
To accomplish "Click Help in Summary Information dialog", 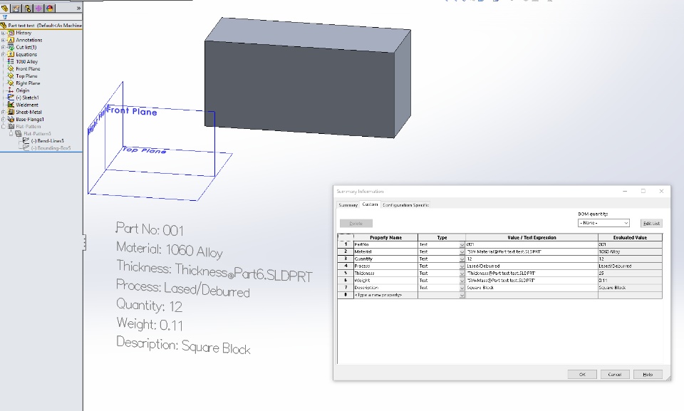I will click(x=648, y=375).
